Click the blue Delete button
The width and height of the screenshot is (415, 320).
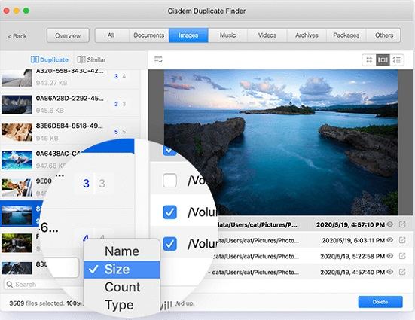pyautogui.click(x=380, y=302)
